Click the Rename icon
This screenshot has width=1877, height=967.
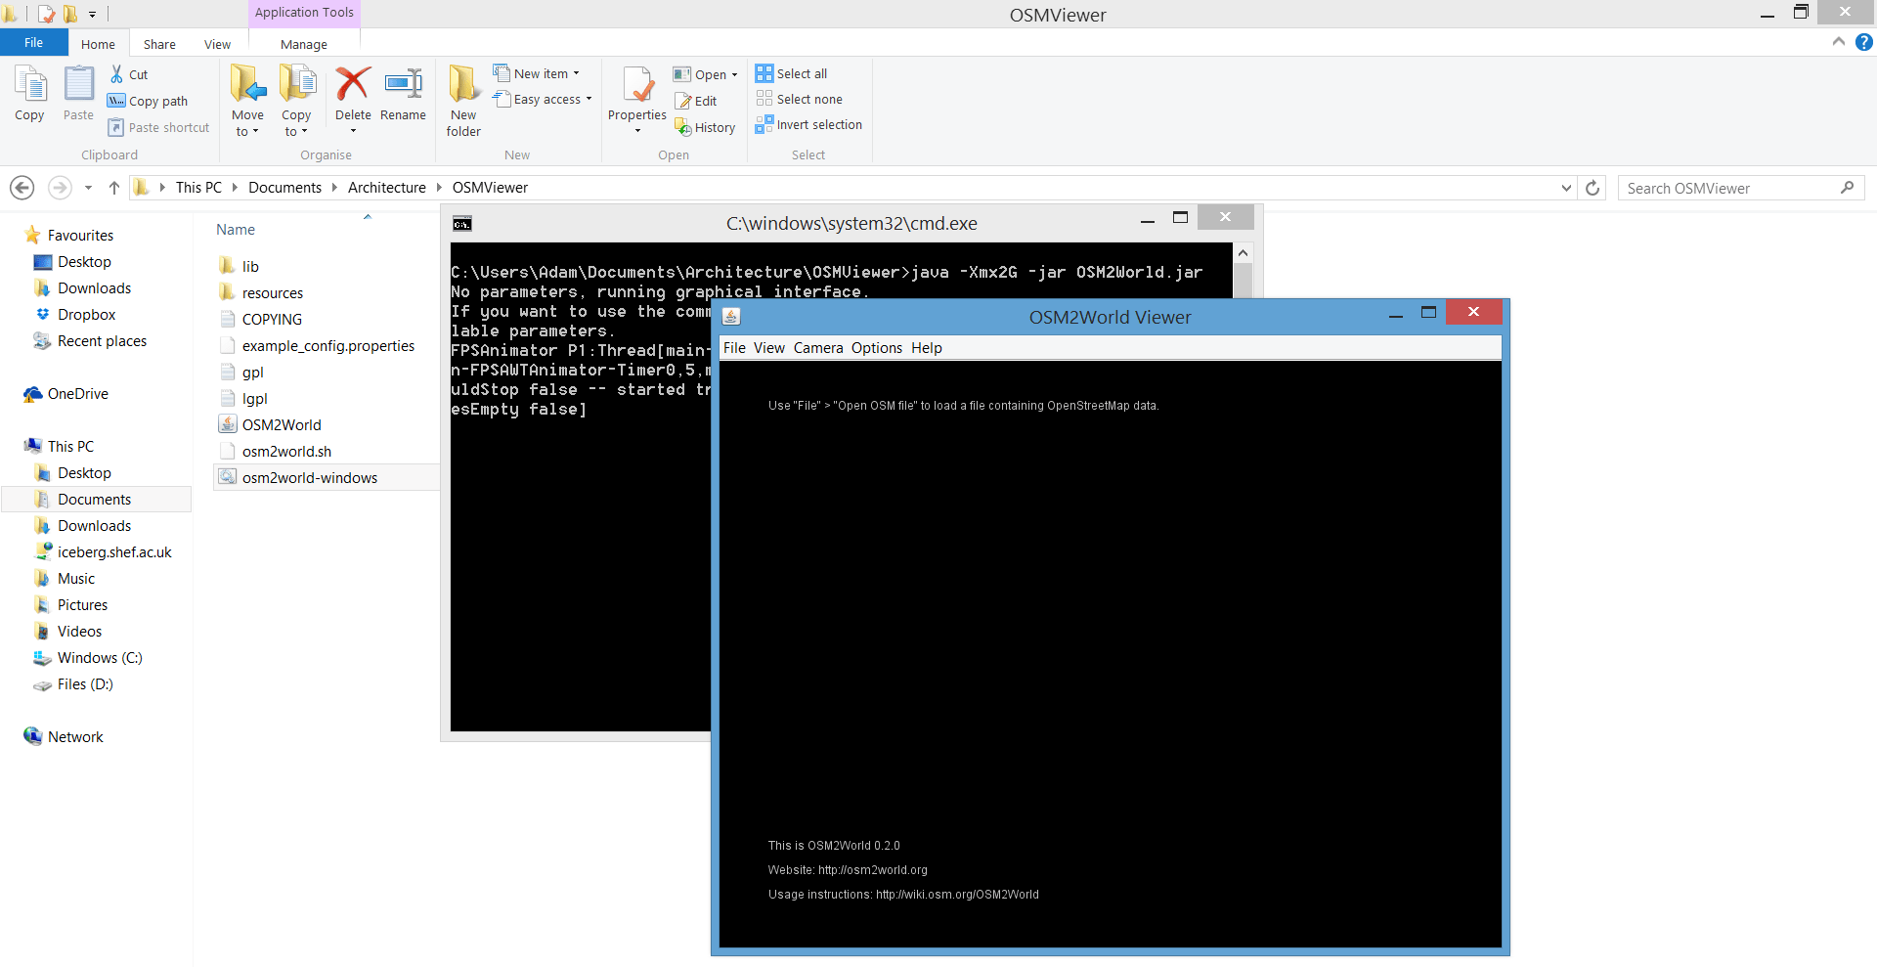(403, 83)
